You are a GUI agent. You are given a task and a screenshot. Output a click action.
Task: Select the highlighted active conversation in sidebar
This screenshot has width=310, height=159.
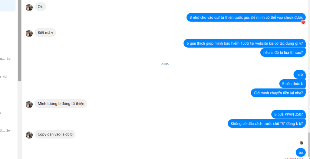pyautogui.click(x=8, y=5)
